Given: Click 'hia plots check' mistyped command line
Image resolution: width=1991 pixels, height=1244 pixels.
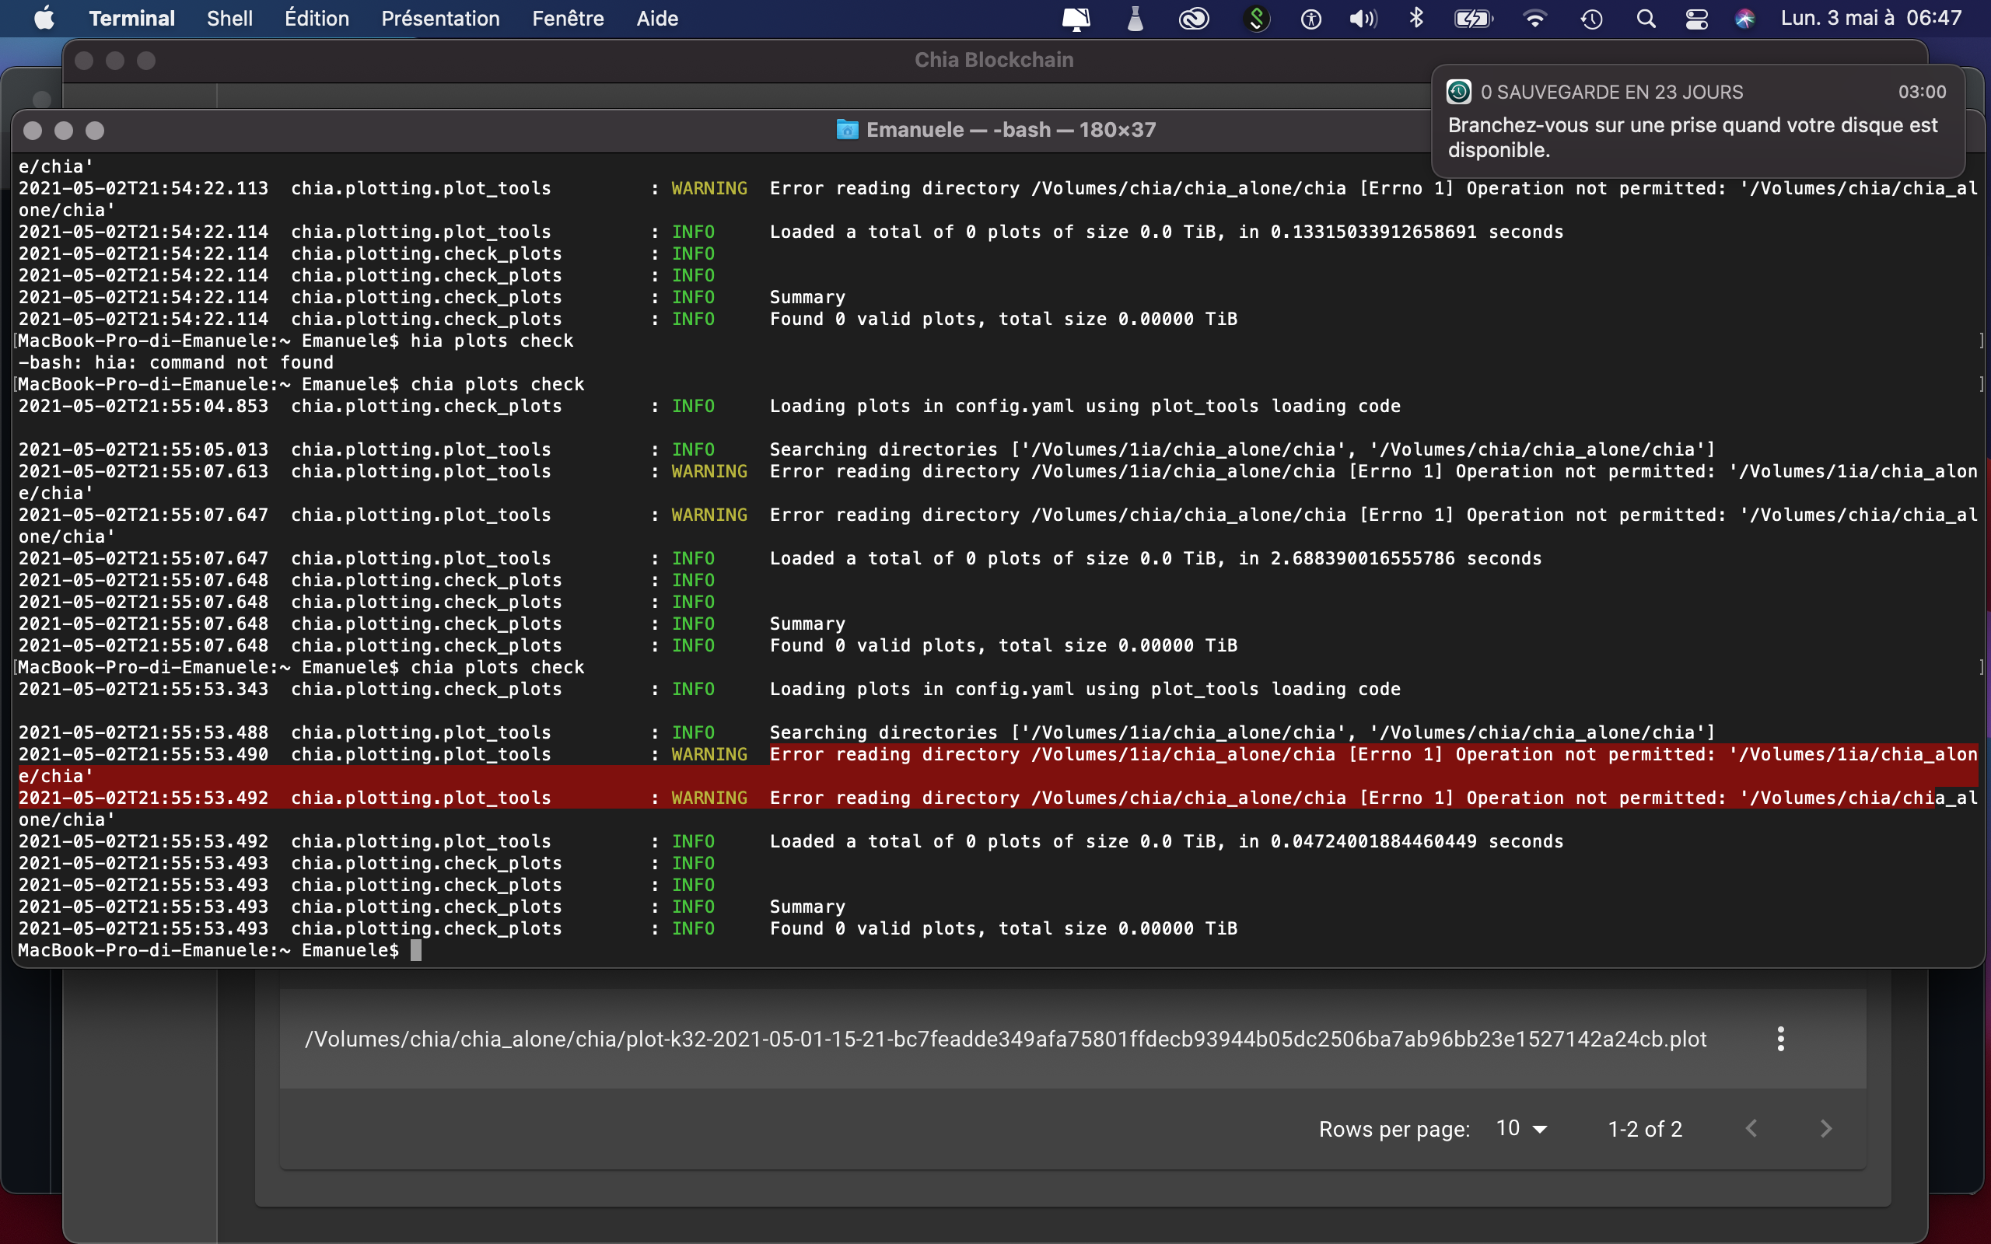Looking at the screenshot, I should click(492, 341).
